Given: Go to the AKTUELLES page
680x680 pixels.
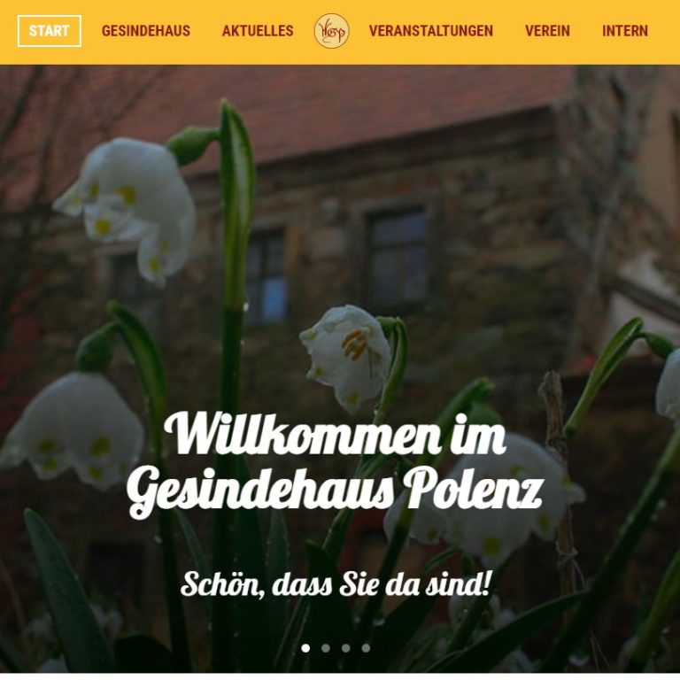Looking at the screenshot, I should point(258,31).
